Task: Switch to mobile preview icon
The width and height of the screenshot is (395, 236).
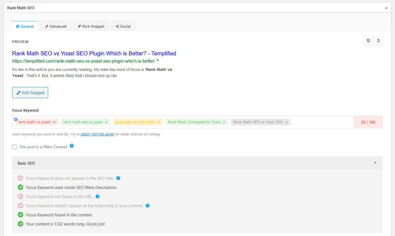Action: point(378,41)
